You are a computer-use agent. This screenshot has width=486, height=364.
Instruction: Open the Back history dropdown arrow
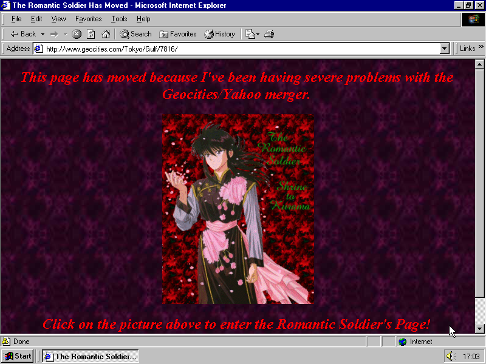pos(43,34)
